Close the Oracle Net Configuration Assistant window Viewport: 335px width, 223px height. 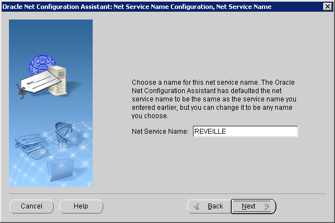[x=328, y=7]
